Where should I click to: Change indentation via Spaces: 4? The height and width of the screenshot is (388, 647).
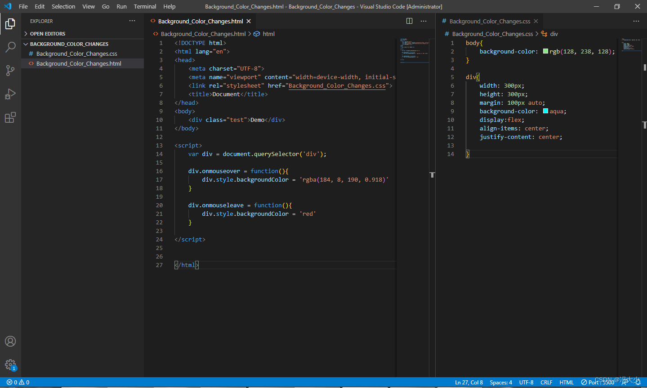click(501, 382)
